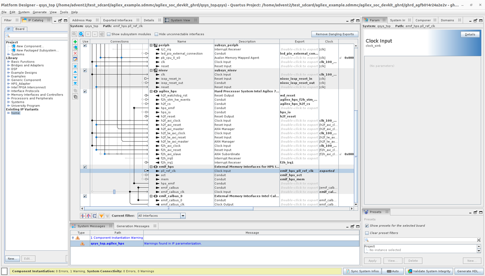
Task: Collapse the emif_hps component node
Action: 151,167
